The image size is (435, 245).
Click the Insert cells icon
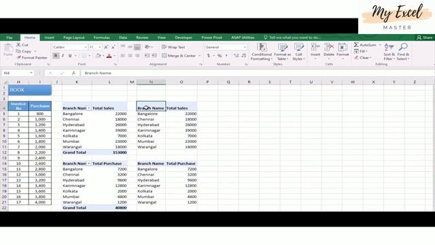[x=315, y=47]
